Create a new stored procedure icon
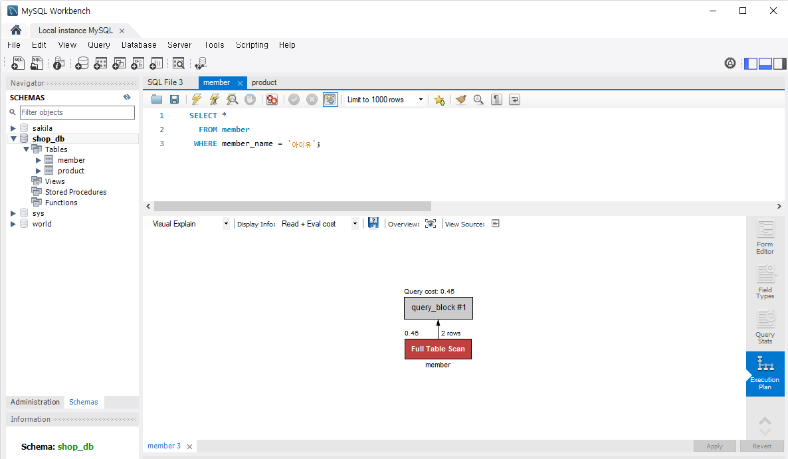 [x=138, y=63]
